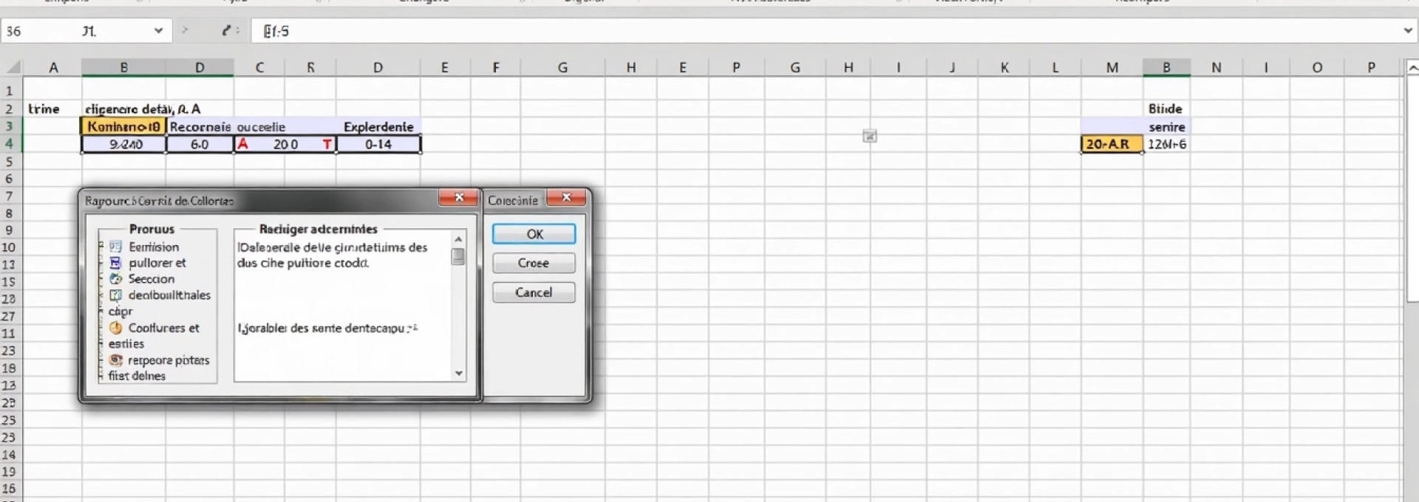Click the deaibouilthales item icon
1419x502 pixels.
[115, 295]
